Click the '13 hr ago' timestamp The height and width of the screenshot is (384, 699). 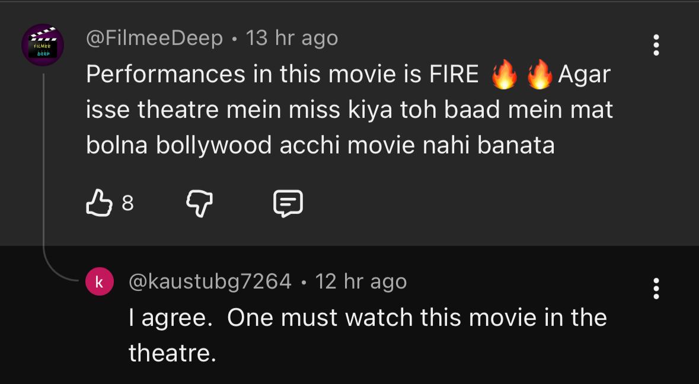click(x=292, y=38)
